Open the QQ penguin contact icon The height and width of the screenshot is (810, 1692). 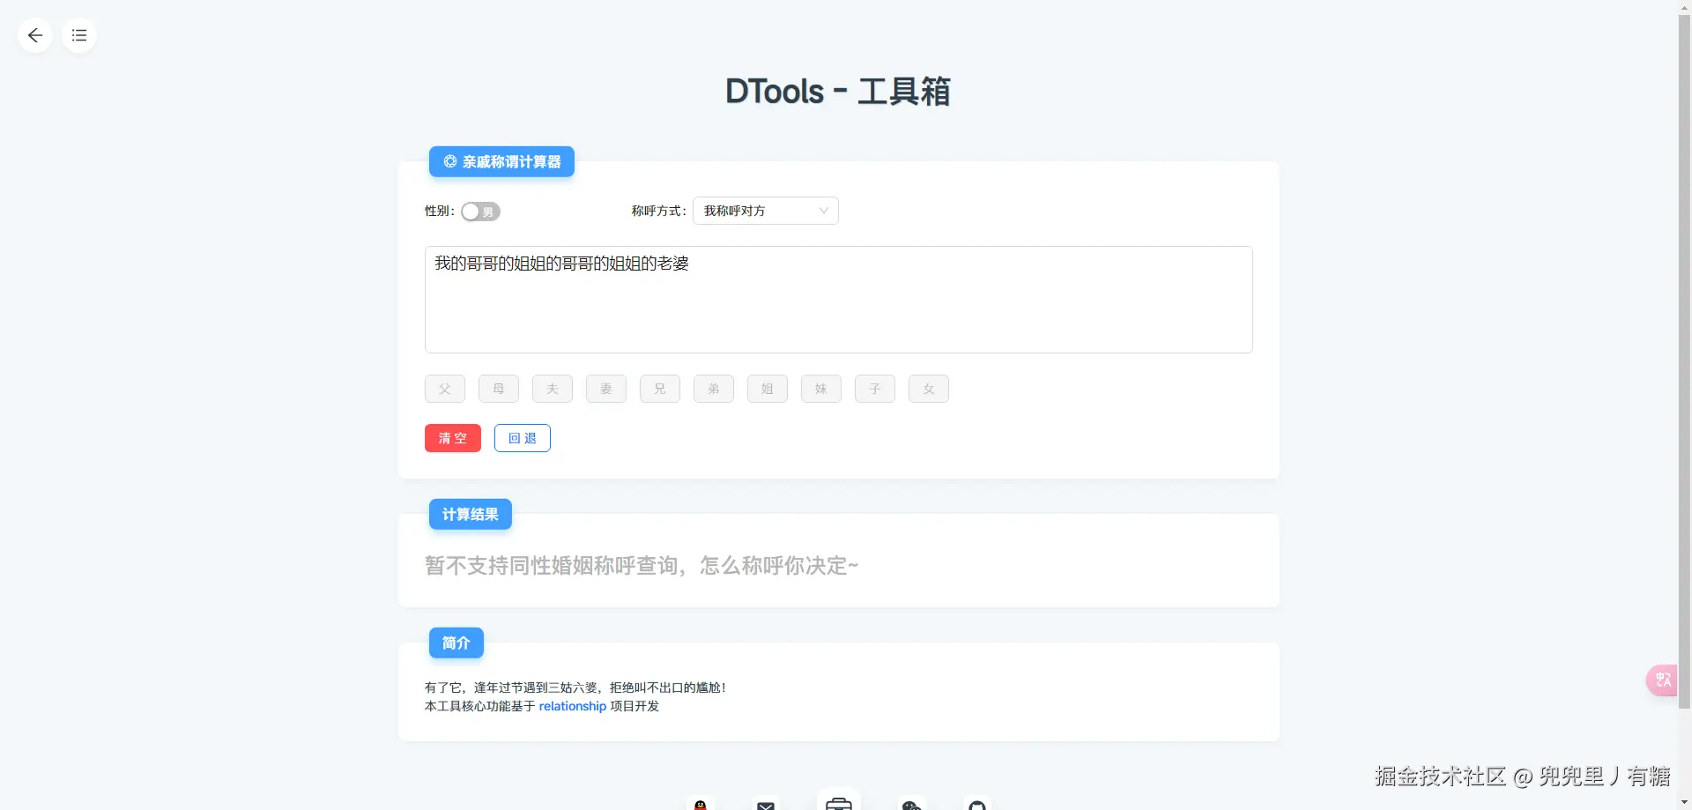pyautogui.click(x=701, y=803)
